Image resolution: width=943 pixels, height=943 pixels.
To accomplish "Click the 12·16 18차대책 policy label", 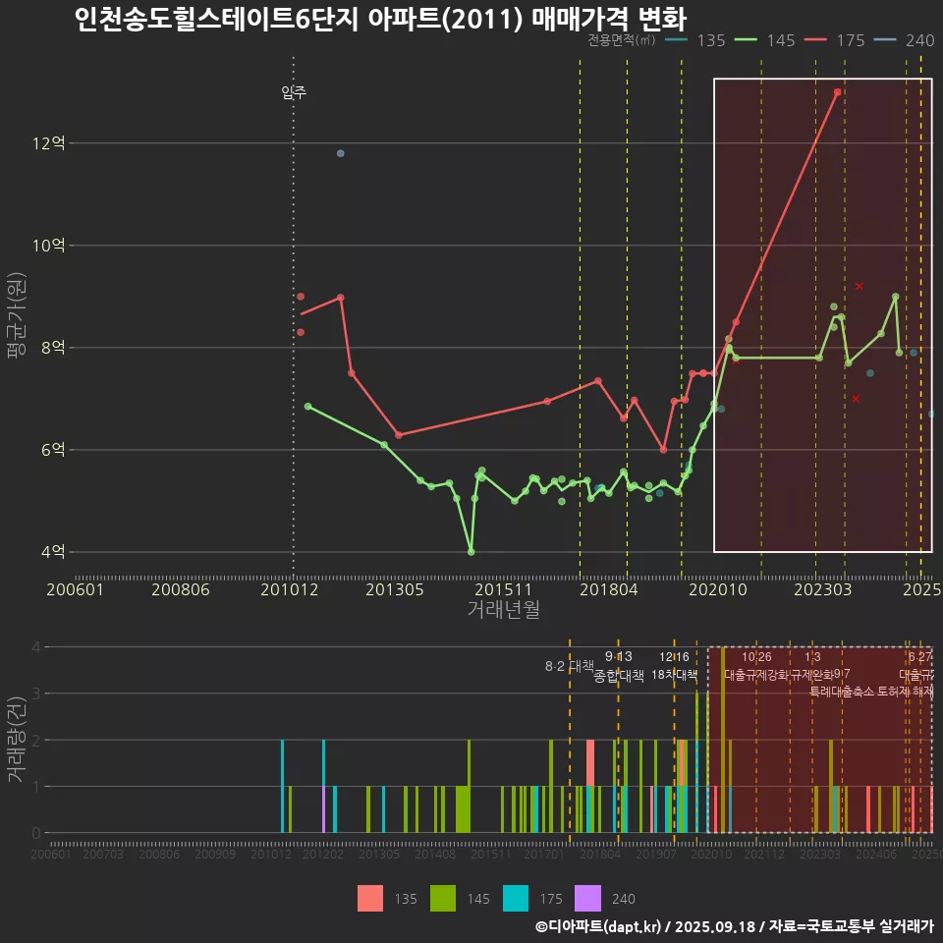I will (x=674, y=666).
